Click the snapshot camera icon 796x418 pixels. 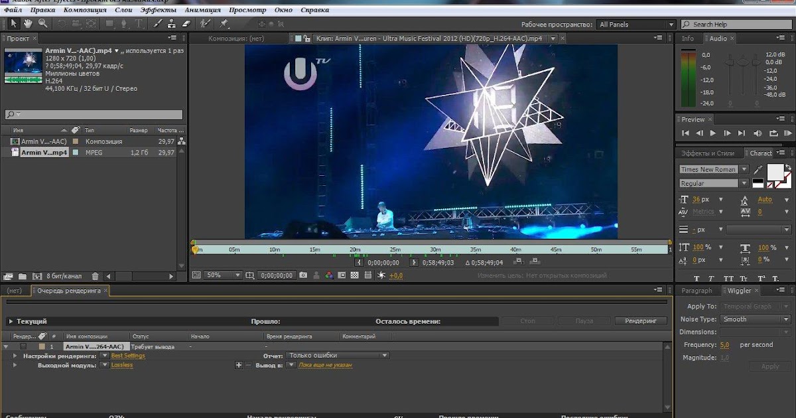(303, 275)
